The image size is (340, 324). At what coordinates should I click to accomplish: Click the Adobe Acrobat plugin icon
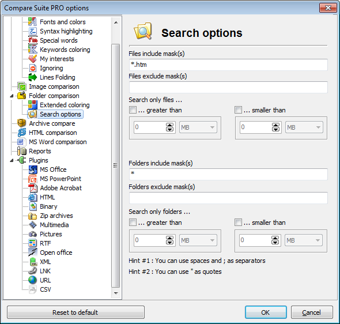(32, 188)
